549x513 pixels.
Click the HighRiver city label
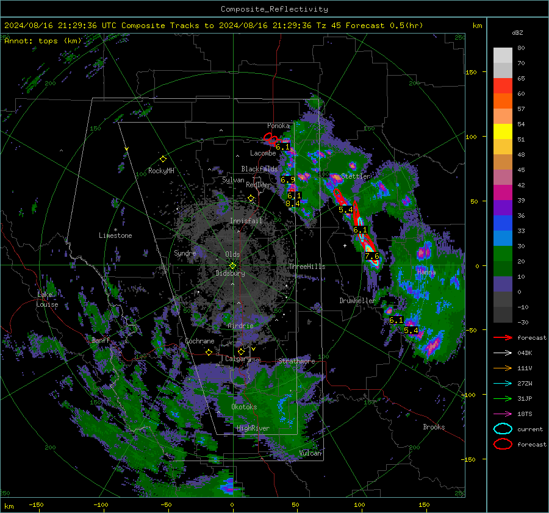[x=253, y=428]
